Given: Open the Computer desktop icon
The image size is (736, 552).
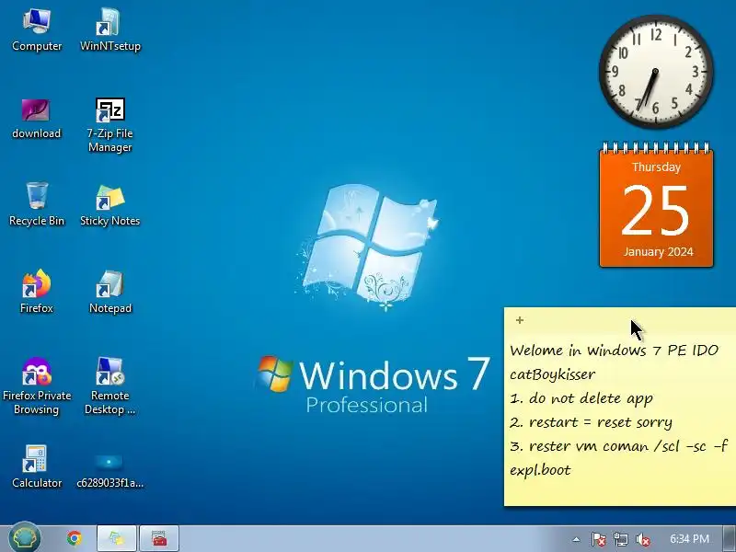Looking at the screenshot, I should point(37,29).
